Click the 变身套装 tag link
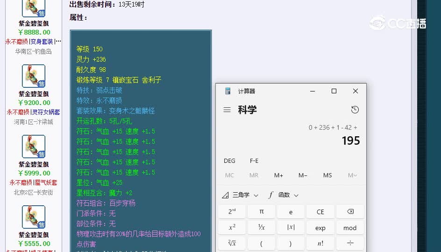 coord(42,42)
